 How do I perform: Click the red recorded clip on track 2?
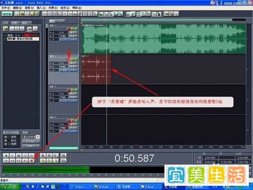click(x=96, y=70)
